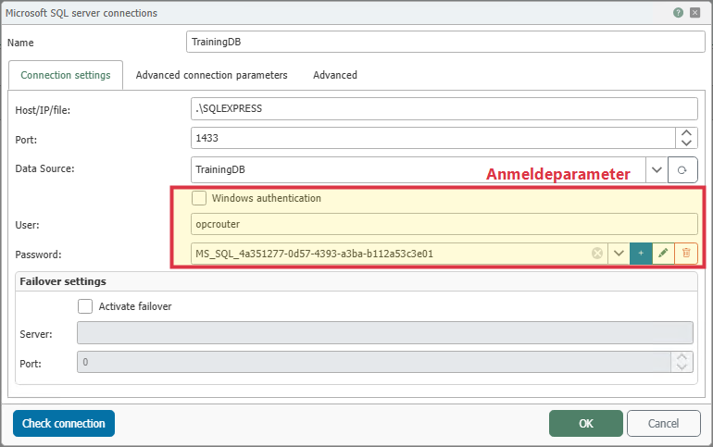The image size is (713, 447).
Task: Click the Check connection button
Action: point(64,423)
